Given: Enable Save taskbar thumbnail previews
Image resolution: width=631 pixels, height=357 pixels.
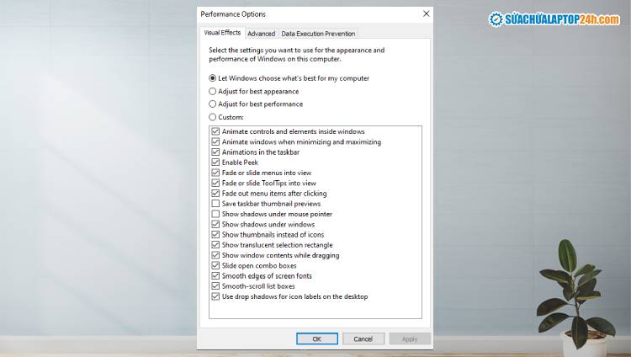Looking at the screenshot, I should (x=215, y=204).
